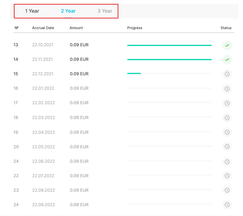Click the 0.09 EUR amount for 22.08.2022

pyautogui.click(x=79, y=190)
